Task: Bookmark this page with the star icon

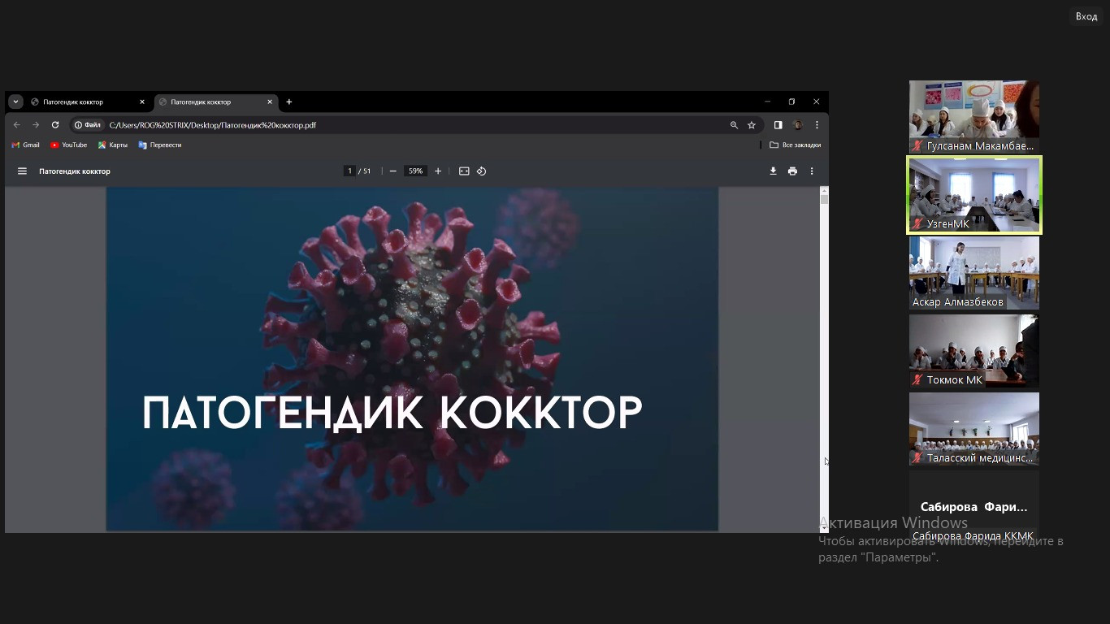Action: coord(752,125)
